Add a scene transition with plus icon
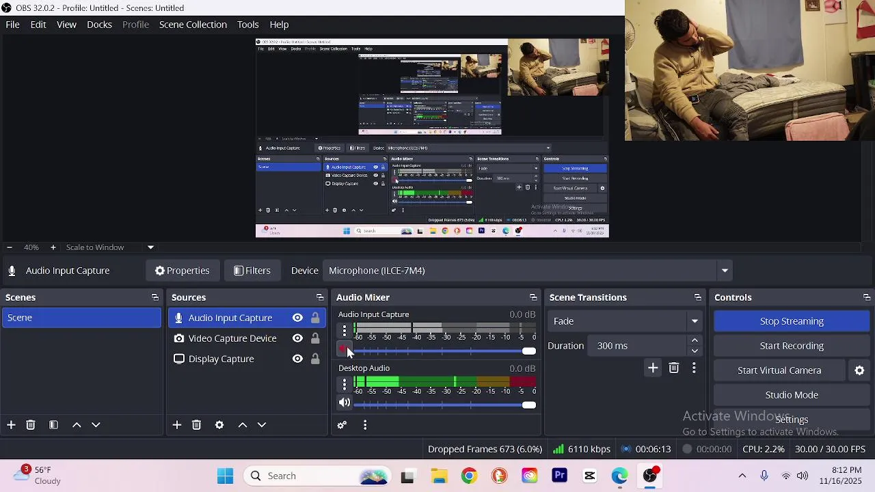This screenshot has width=875, height=492. click(x=653, y=368)
